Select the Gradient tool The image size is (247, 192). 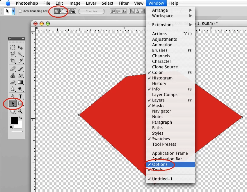[x=20, y=82]
